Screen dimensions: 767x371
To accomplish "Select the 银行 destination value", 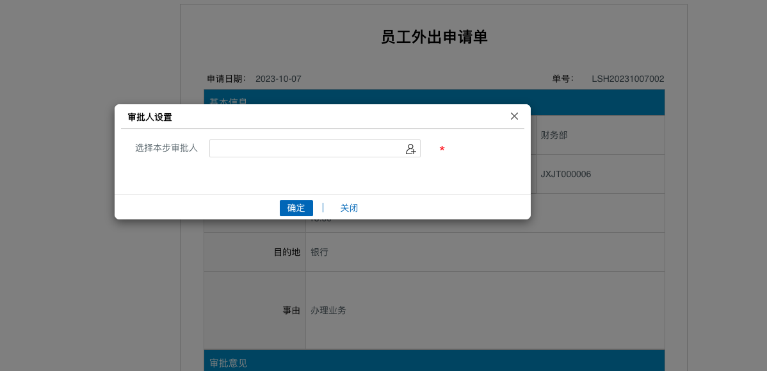I will point(319,252).
